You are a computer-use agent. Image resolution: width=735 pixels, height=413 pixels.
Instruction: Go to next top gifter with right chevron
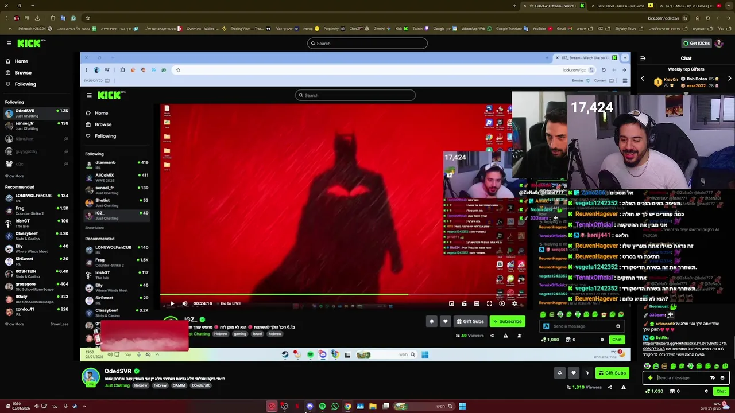pos(729,79)
